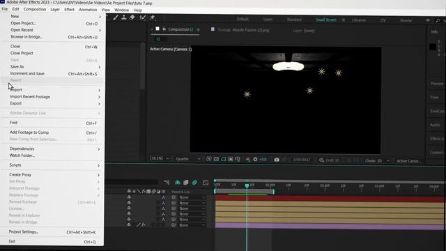This screenshot has width=446, height=251.
Task: Toggle the Draft 3D button
Action: [x=330, y=160]
